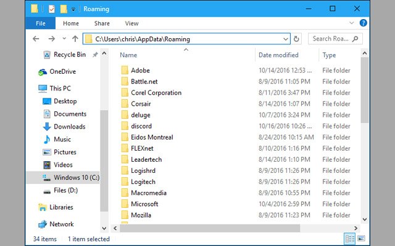Image resolution: width=395 pixels, height=246 pixels.
Task: Open the Network location in the sidebar
Action: [61, 224]
